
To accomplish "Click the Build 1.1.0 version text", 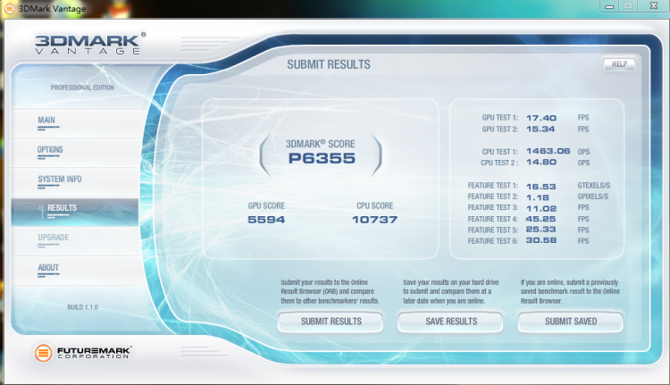I will pos(82,307).
